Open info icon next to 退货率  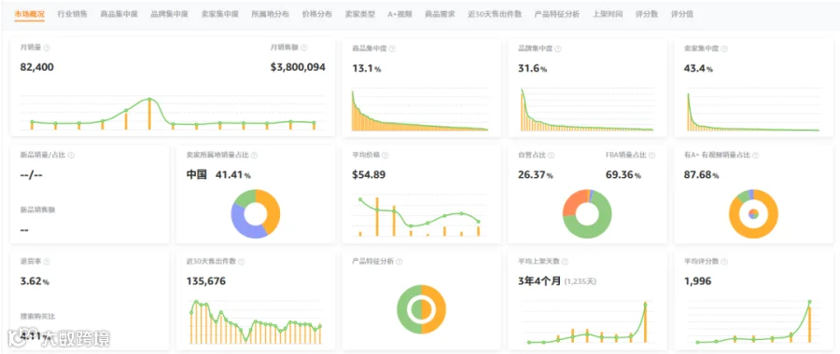47,262
